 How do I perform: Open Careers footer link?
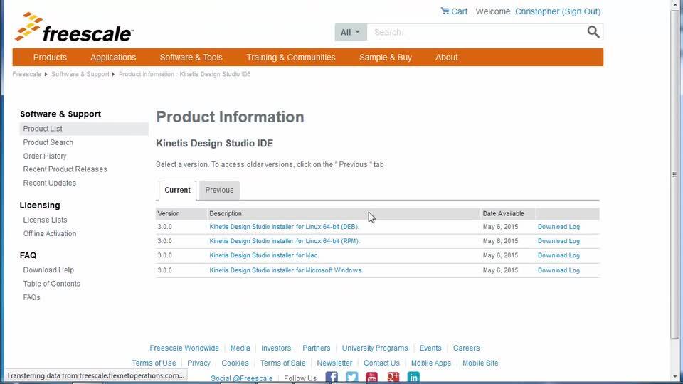tap(467, 348)
